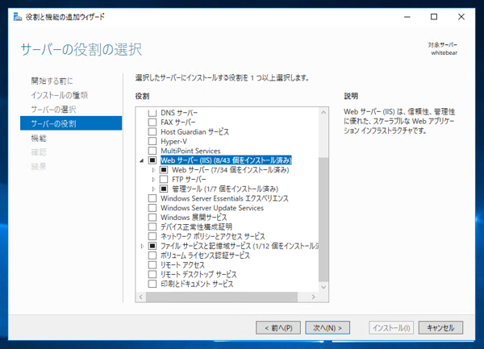Screen dimensions: 484x349
Task: Select the サーバーの役割 step
Action: coord(71,123)
